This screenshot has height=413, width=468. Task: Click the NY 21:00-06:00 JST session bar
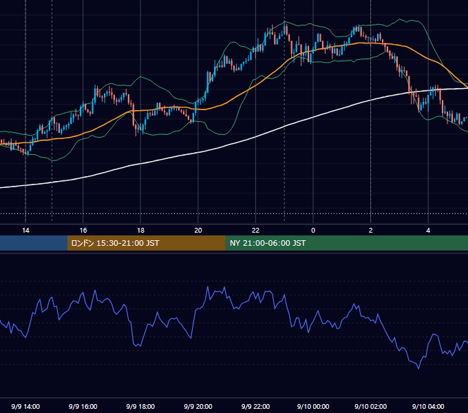coord(346,243)
